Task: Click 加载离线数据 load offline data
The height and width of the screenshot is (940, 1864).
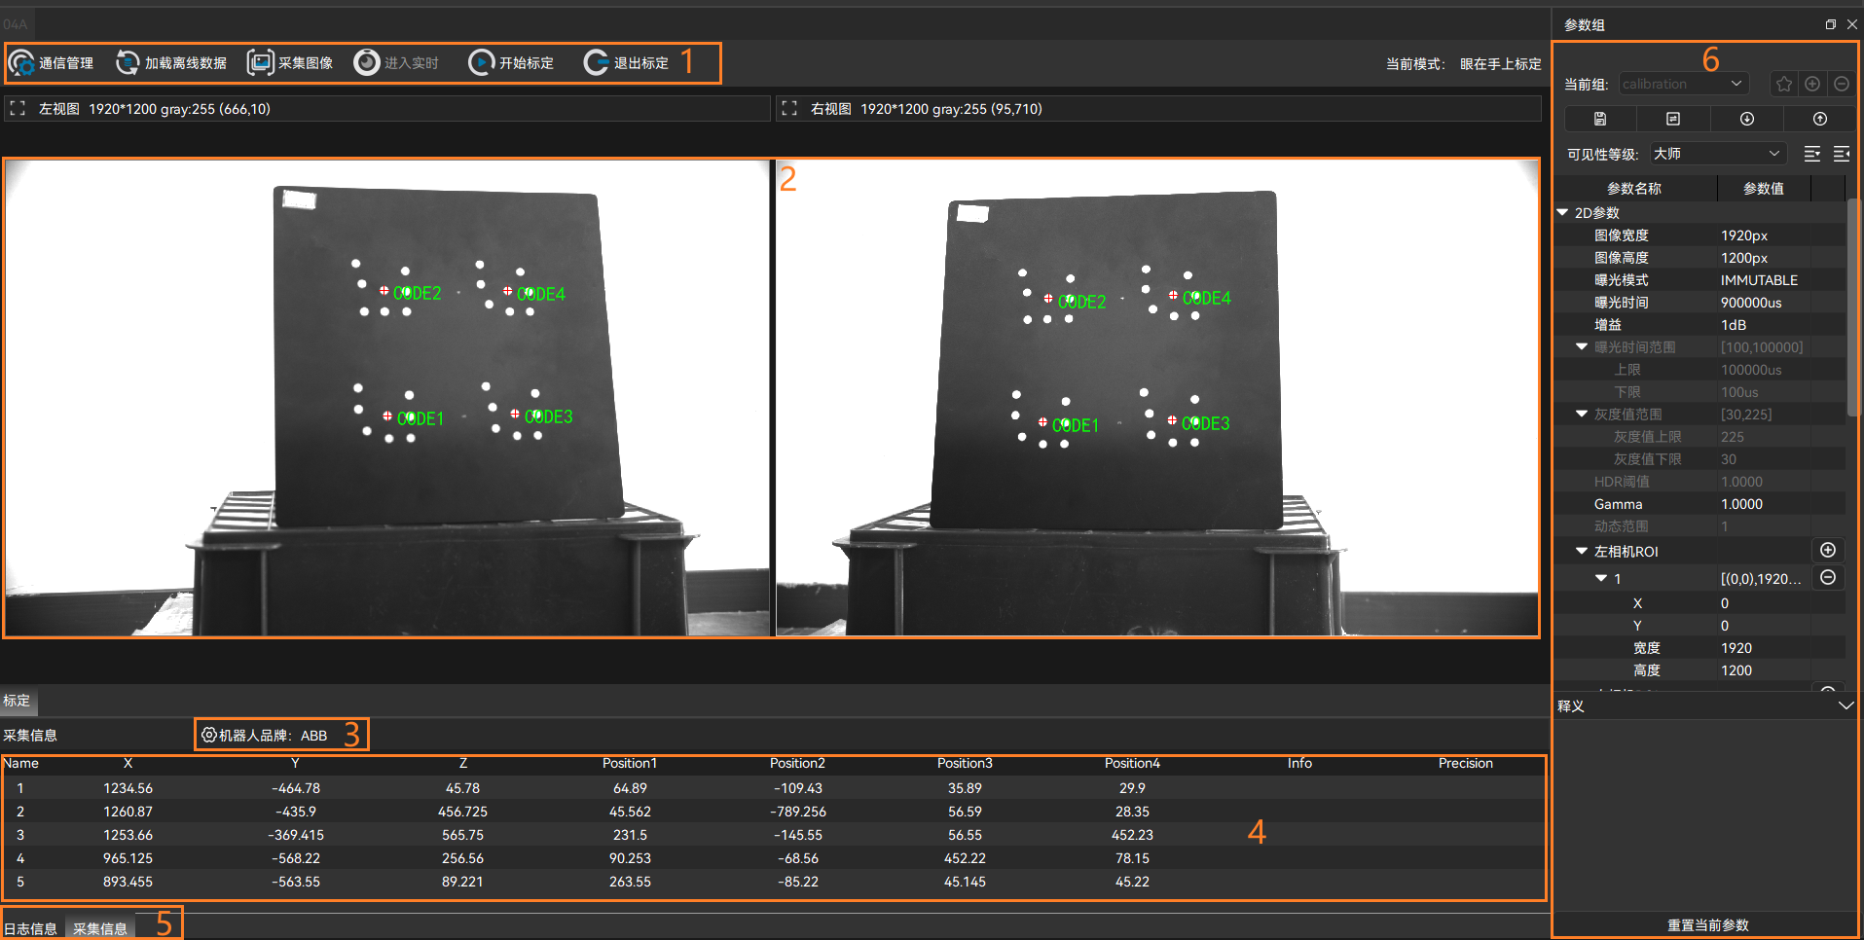Action: click(x=171, y=63)
